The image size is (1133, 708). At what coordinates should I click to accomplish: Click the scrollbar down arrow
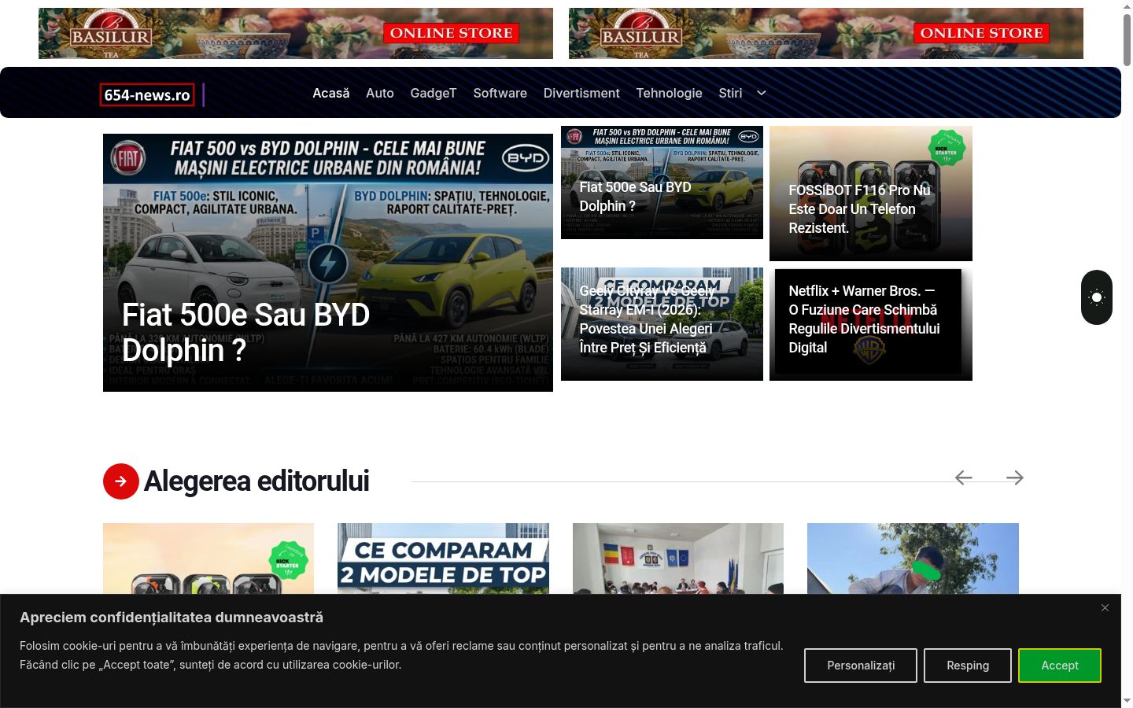pos(1127,701)
